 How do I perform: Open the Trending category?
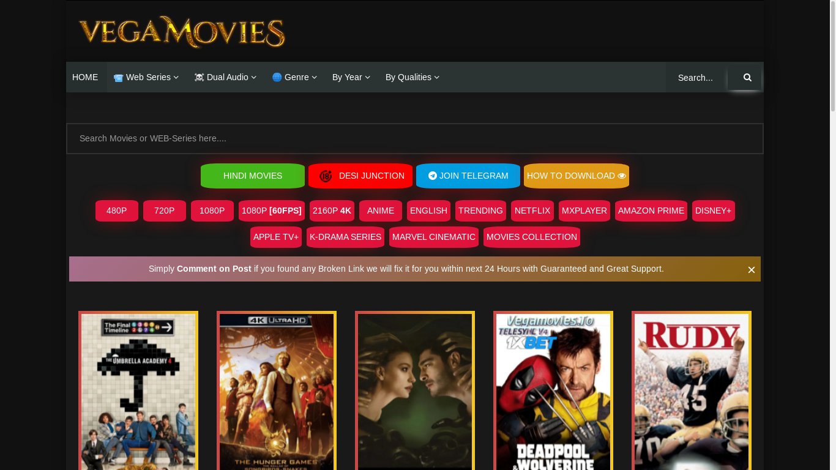(480, 211)
